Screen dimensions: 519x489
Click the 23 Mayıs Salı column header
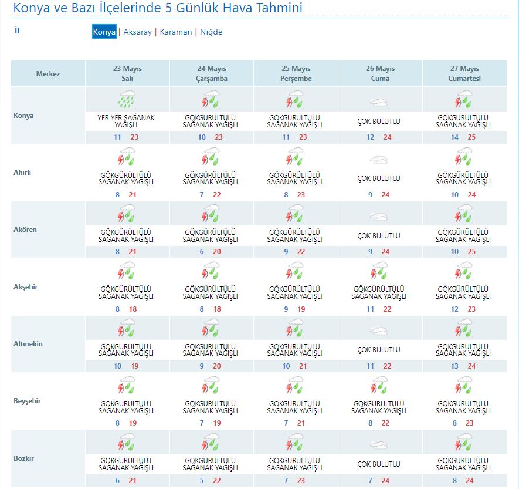[x=127, y=73]
